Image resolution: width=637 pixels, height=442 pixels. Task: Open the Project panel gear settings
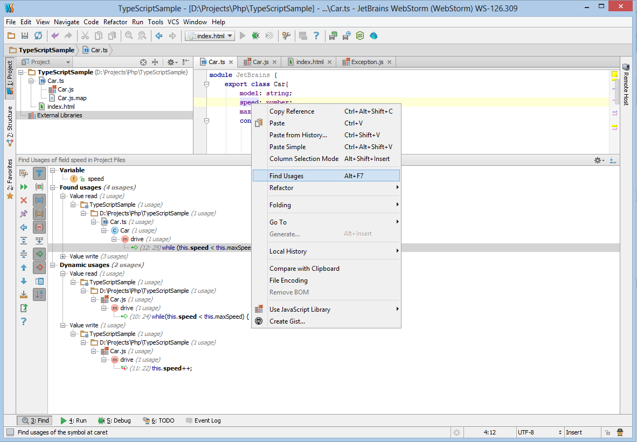tap(172, 62)
